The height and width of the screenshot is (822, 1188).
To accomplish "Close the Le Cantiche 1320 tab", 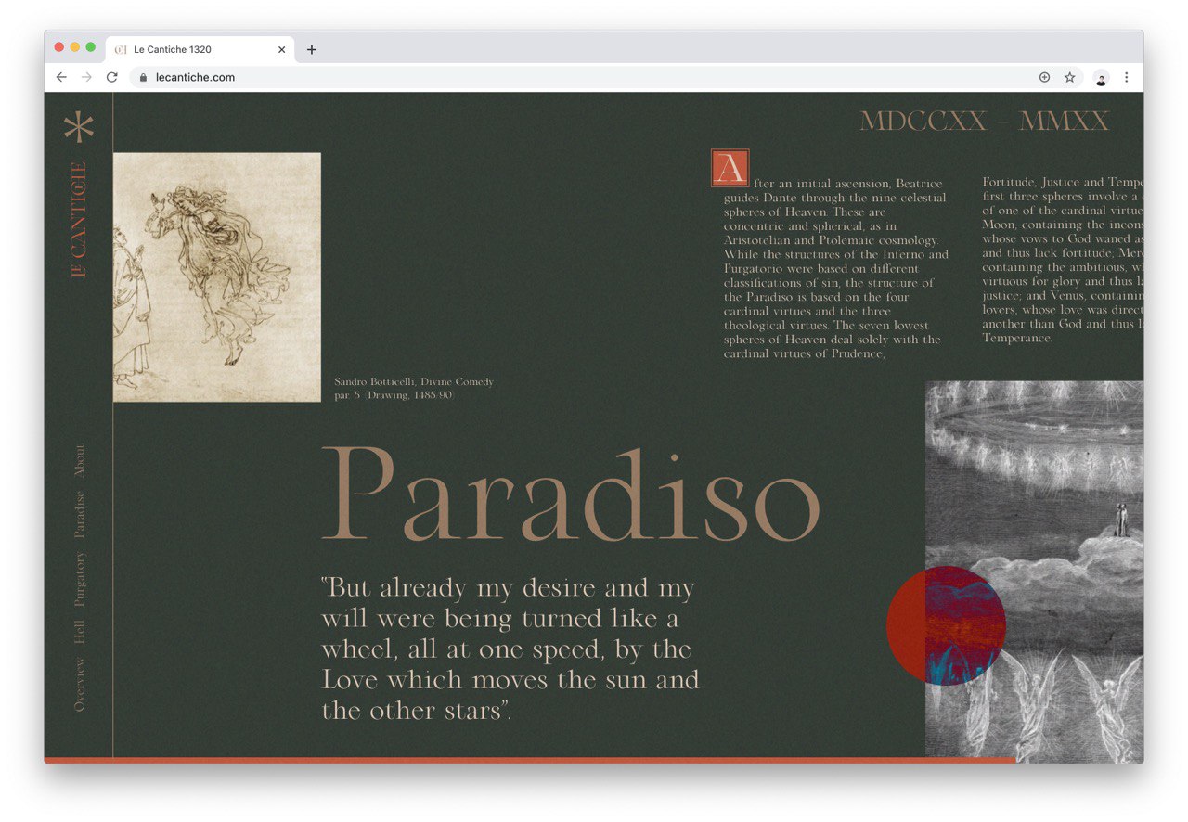I will 281,50.
